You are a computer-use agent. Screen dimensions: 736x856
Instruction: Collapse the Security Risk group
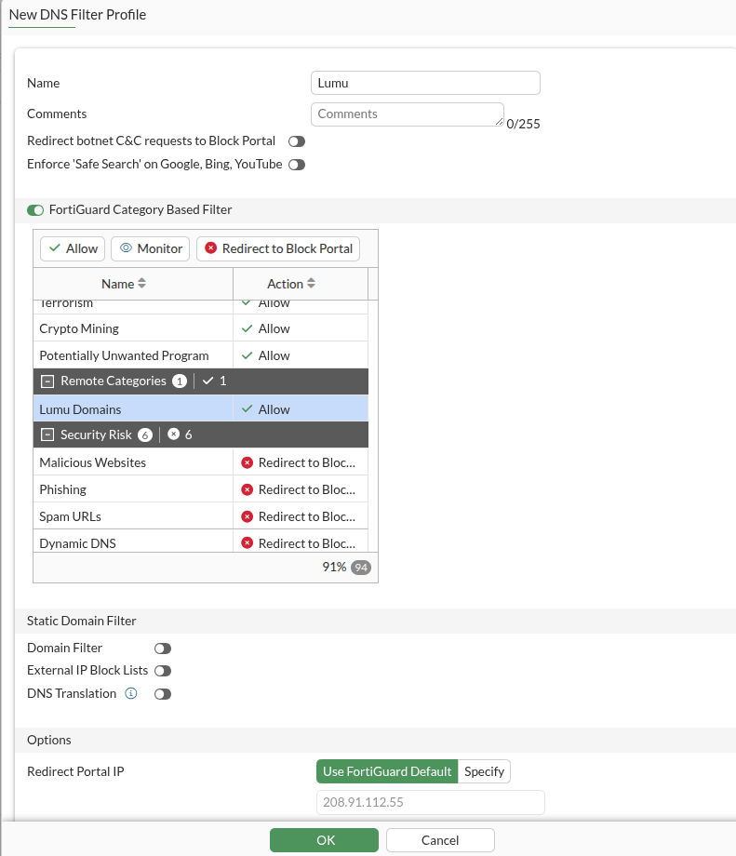47,435
